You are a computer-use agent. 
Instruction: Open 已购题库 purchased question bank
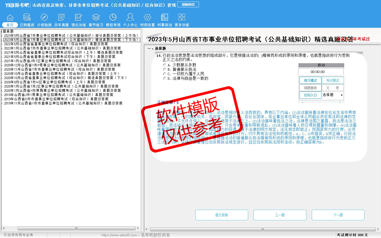(x=27, y=20)
